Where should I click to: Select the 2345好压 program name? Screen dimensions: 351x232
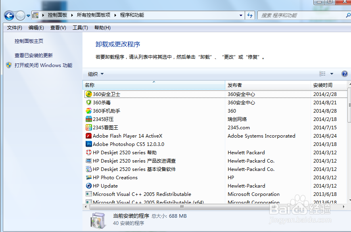[103, 119]
